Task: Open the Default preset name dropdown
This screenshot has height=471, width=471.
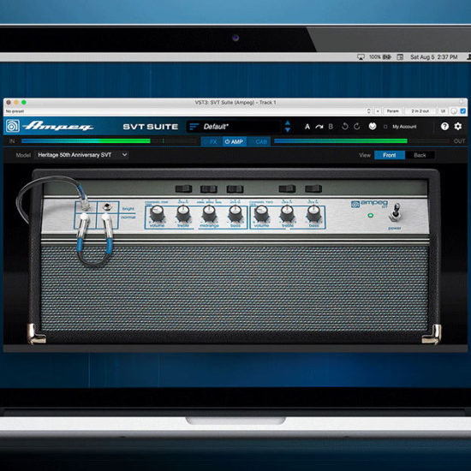Action: (x=235, y=127)
